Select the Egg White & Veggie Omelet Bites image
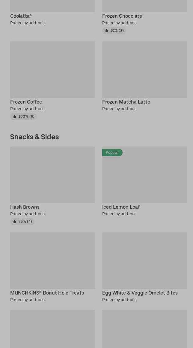The width and height of the screenshot is (193, 348). (144, 260)
